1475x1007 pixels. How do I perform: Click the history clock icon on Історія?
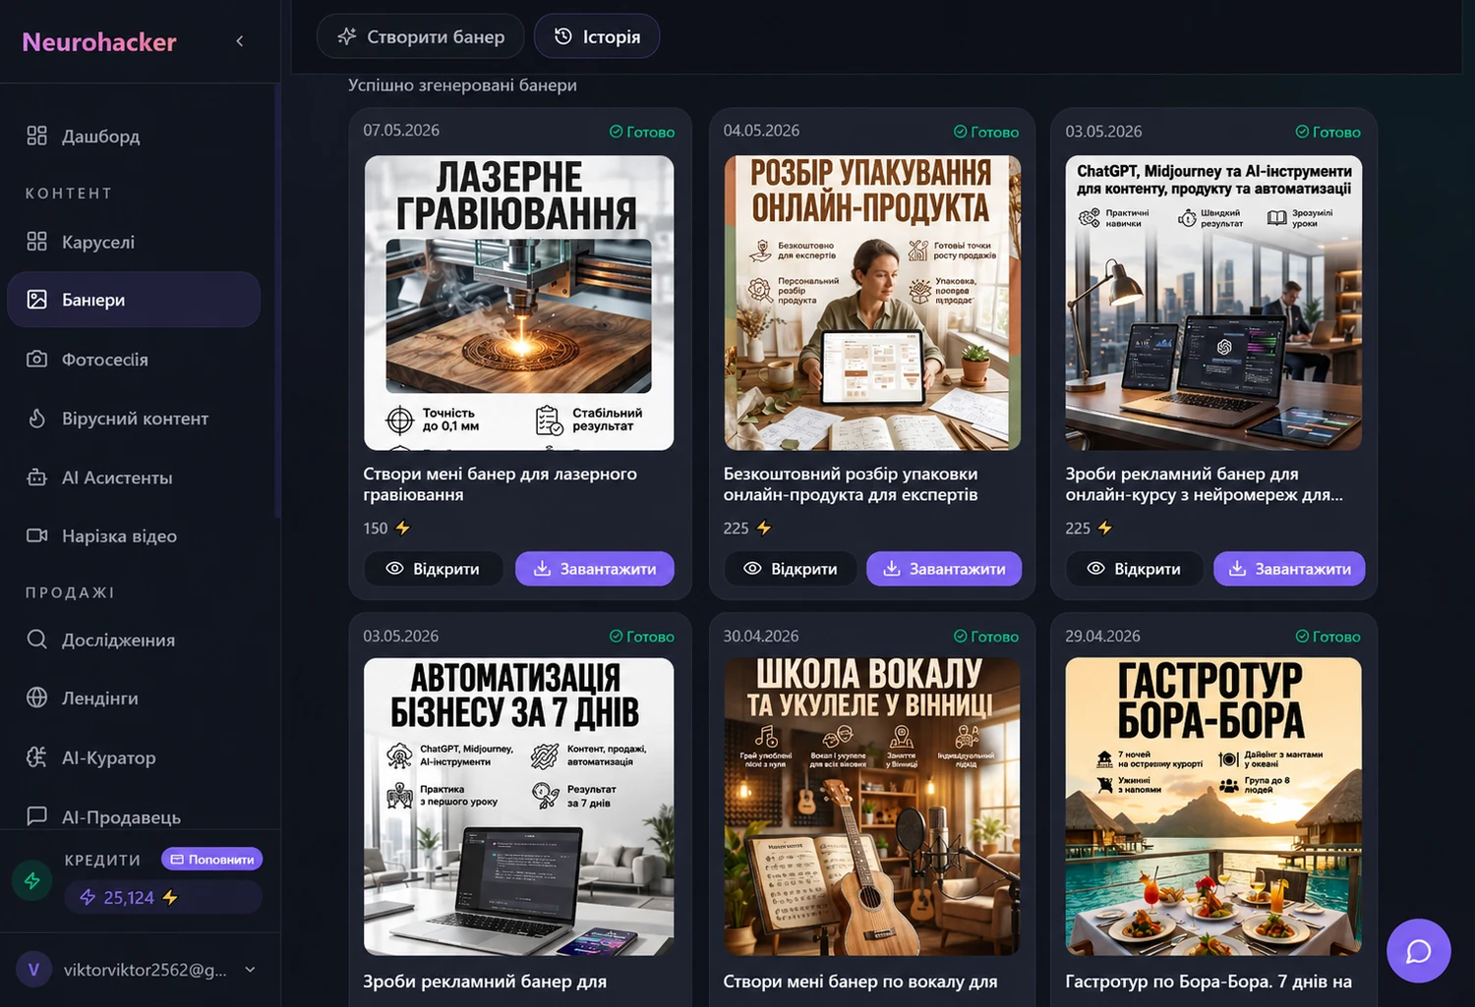563,36
